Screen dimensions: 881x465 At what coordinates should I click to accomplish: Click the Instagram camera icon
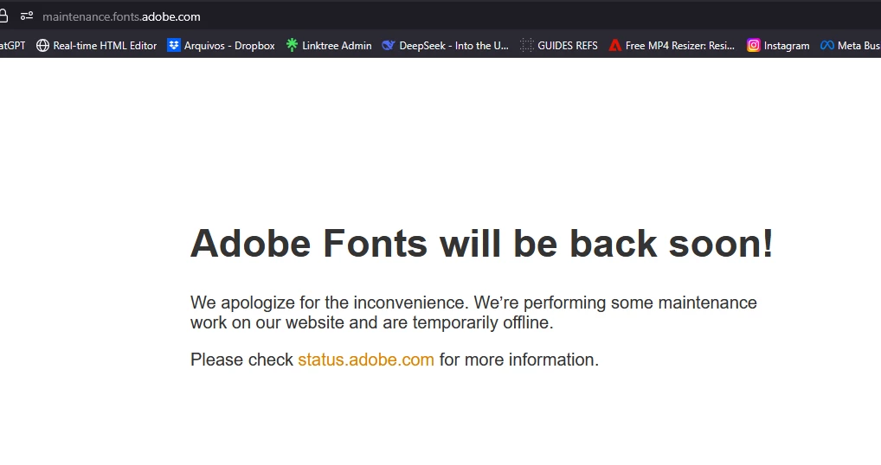coord(753,46)
